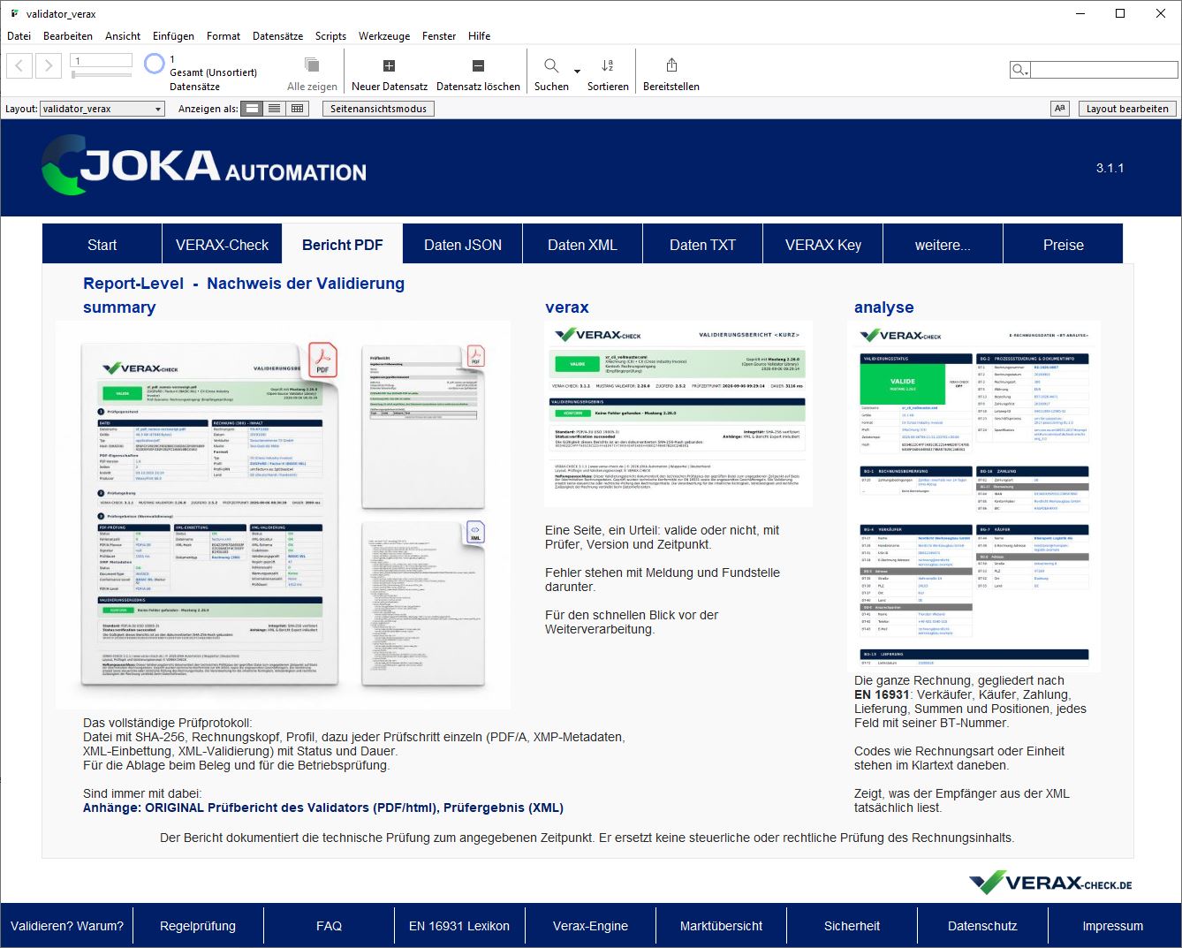Open the EN 16931 Lexikon button
The image size is (1182, 948).
click(x=459, y=926)
